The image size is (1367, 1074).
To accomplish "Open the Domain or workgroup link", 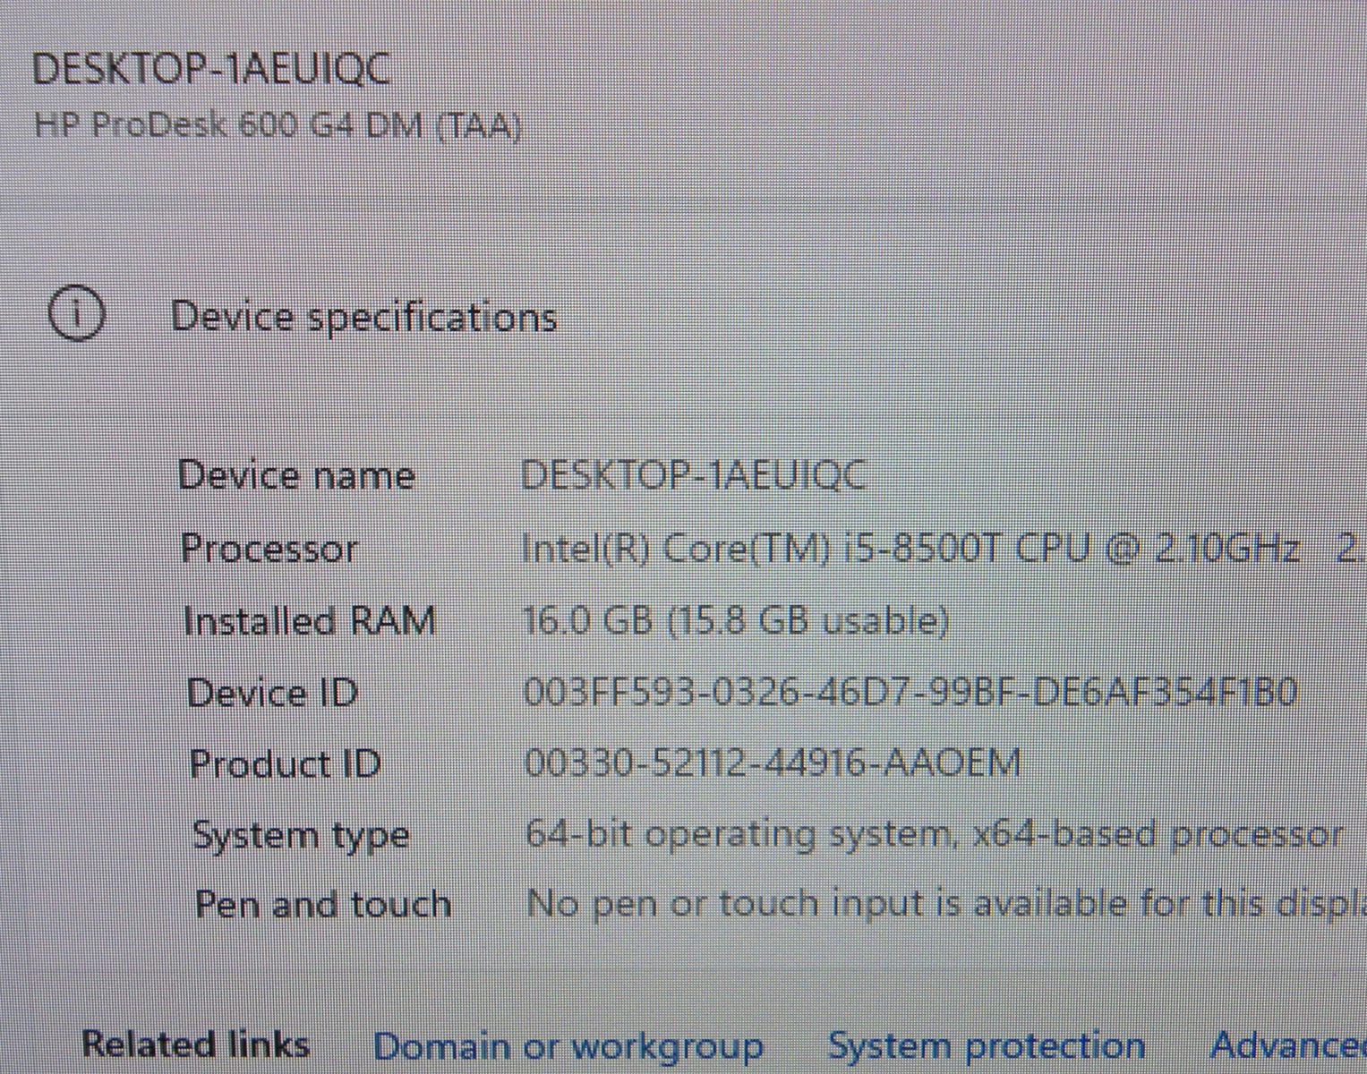I will click(x=568, y=1046).
